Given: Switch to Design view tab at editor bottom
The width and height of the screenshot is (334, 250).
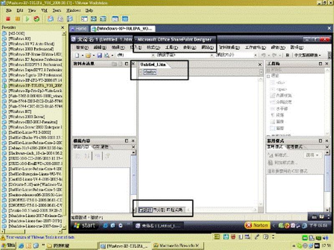Looking at the screenshot, I should click(x=145, y=210).
